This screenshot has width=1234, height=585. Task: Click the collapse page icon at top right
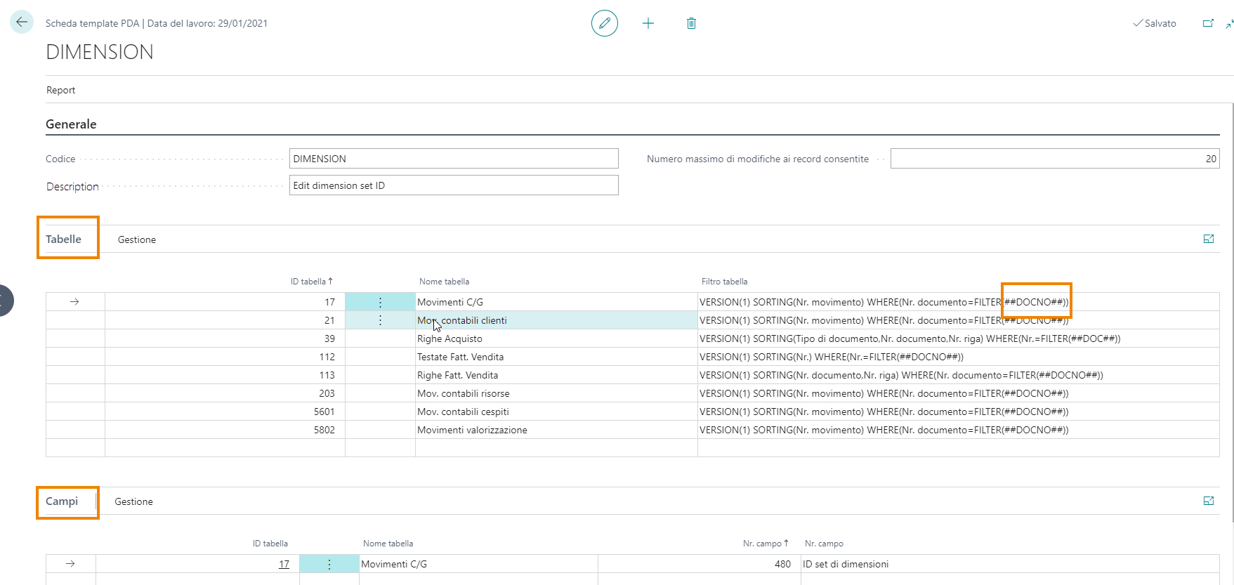[1228, 25]
